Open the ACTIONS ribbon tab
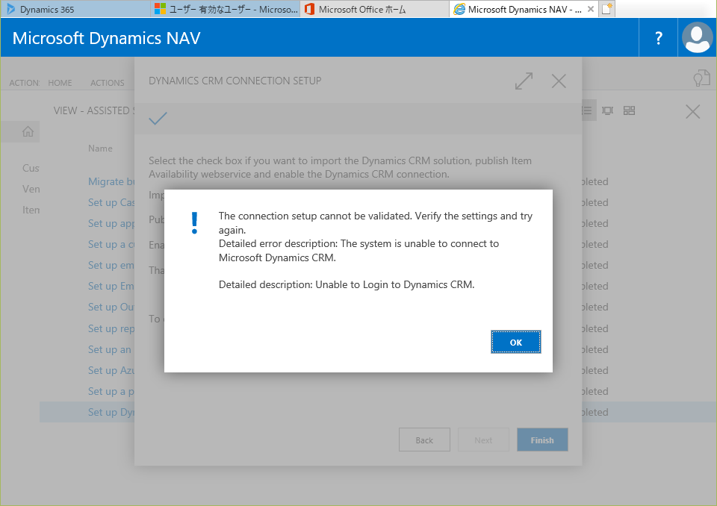This screenshot has width=717, height=506. click(108, 83)
